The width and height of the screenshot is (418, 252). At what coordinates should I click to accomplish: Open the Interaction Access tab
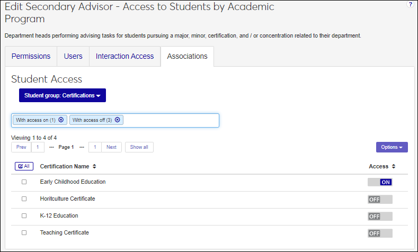(124, 56)
